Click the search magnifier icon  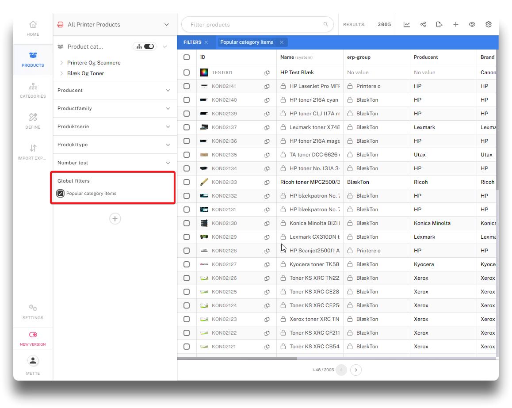[326, 25]
